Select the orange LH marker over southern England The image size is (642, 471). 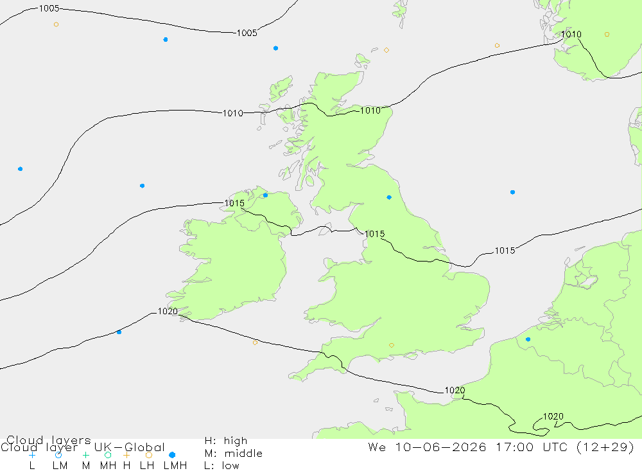[392, 345]
